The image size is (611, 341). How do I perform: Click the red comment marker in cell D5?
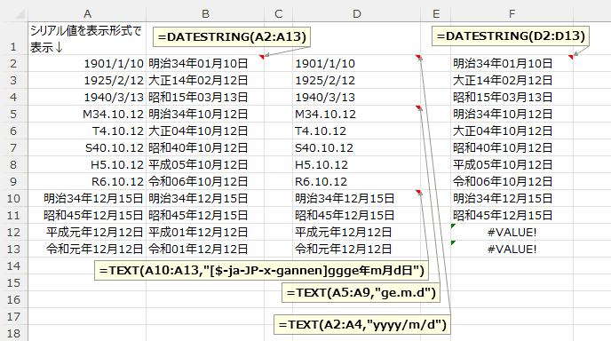(418, 107)
